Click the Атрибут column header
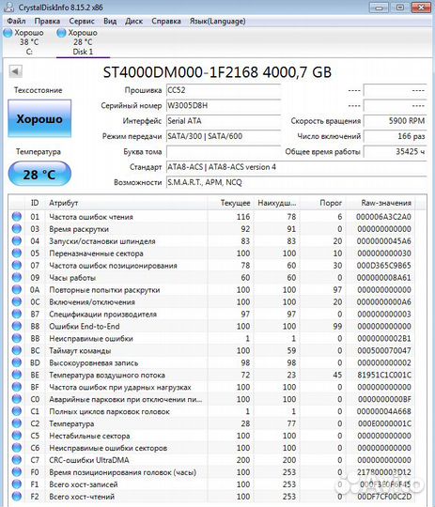435x507 pixels. [126, 203]
